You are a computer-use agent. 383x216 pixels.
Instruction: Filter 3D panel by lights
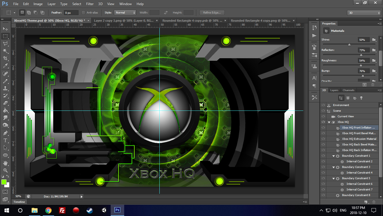coord(361,98)
